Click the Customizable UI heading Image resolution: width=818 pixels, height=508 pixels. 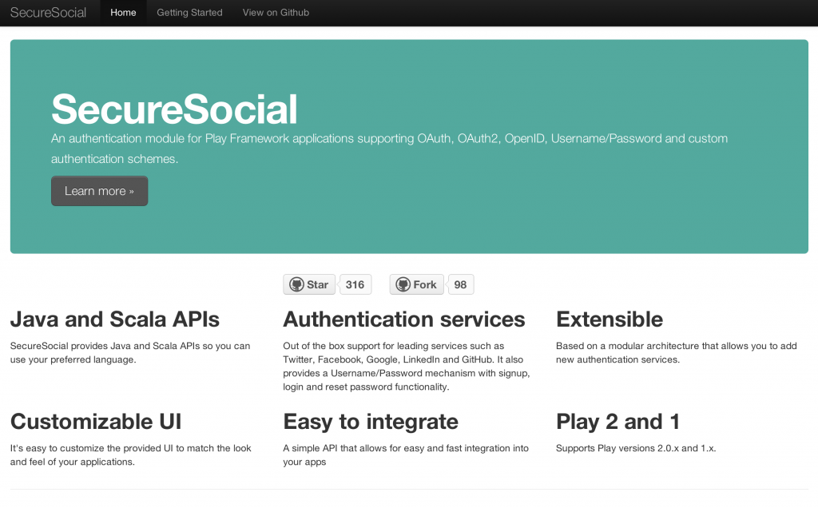point(95,422)
